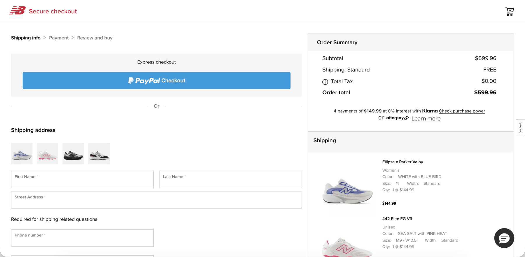The height and width of the screenshot is (257, 525).
Task: Click the Express checkout label
Action: click(156, 62)
